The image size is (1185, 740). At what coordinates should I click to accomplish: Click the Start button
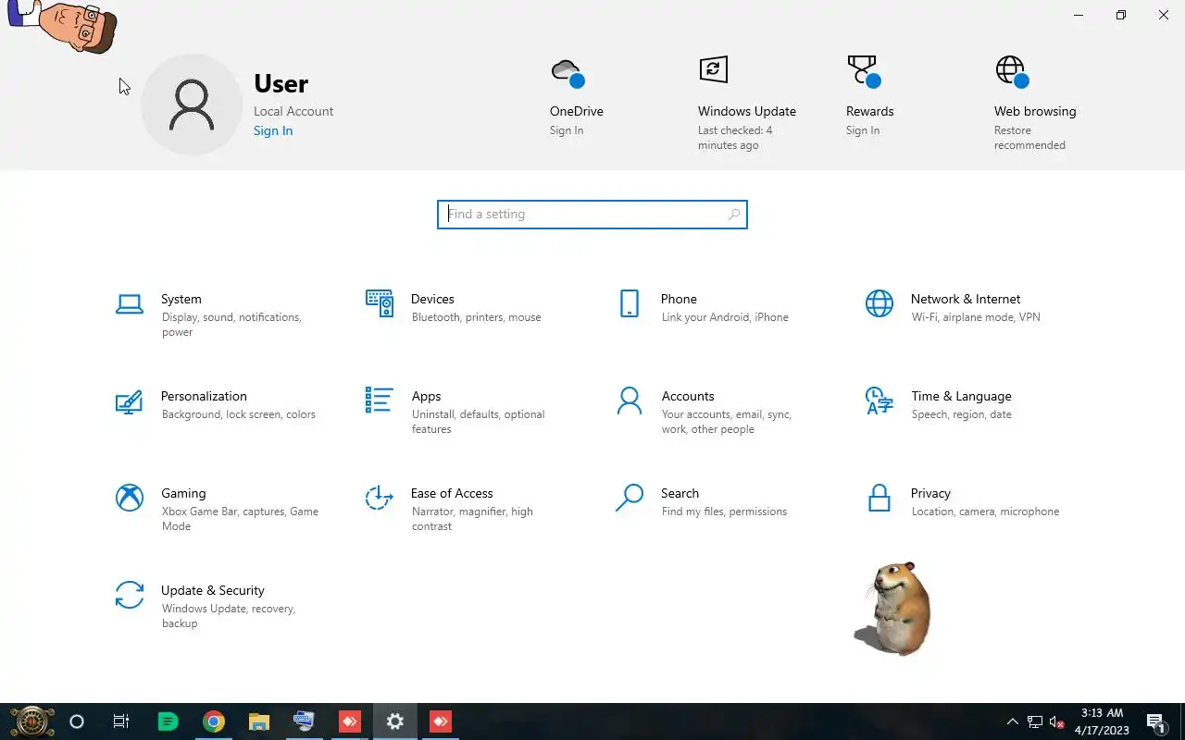coord(31,721)
